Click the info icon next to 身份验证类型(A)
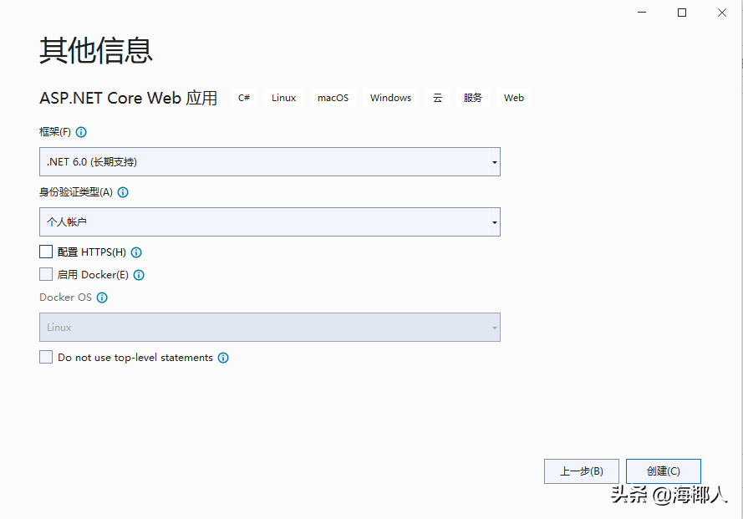 pos(123,192)
